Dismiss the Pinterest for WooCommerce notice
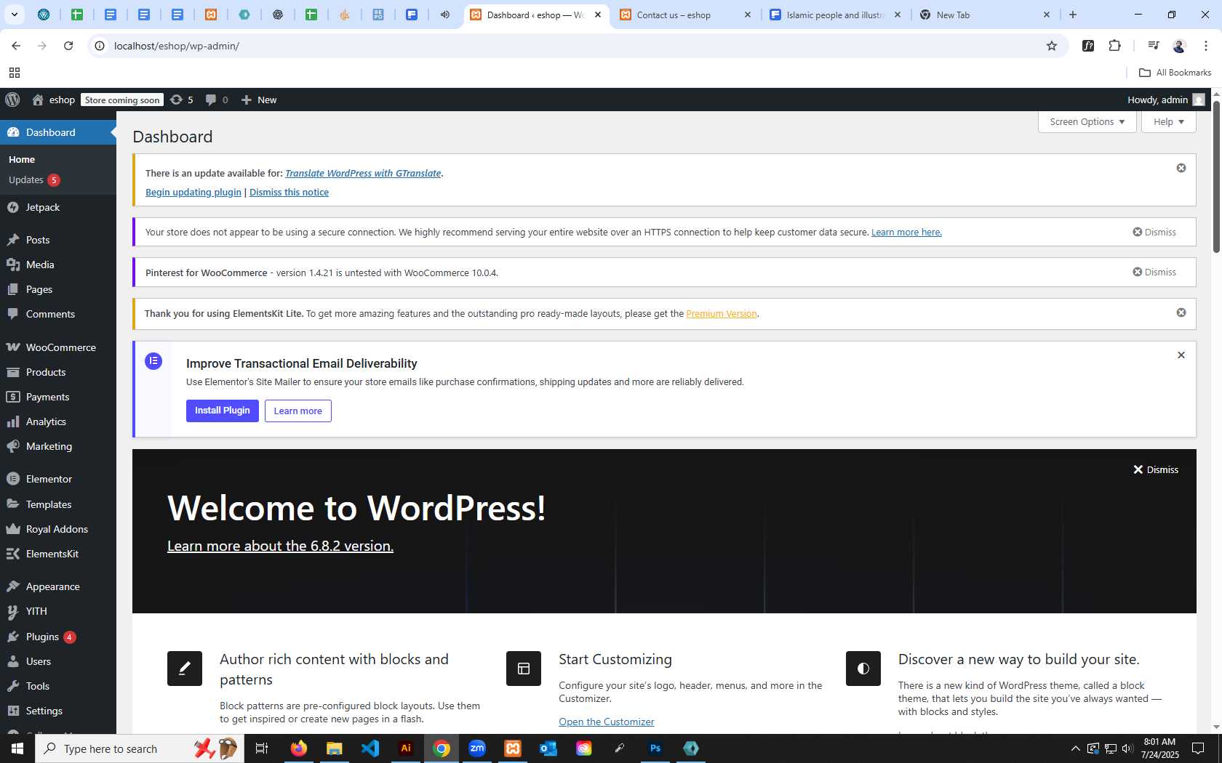 pyautogui.click(x=1154, y=272)
